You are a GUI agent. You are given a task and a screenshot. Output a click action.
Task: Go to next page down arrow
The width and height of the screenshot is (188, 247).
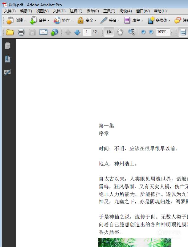pos(77,32)
